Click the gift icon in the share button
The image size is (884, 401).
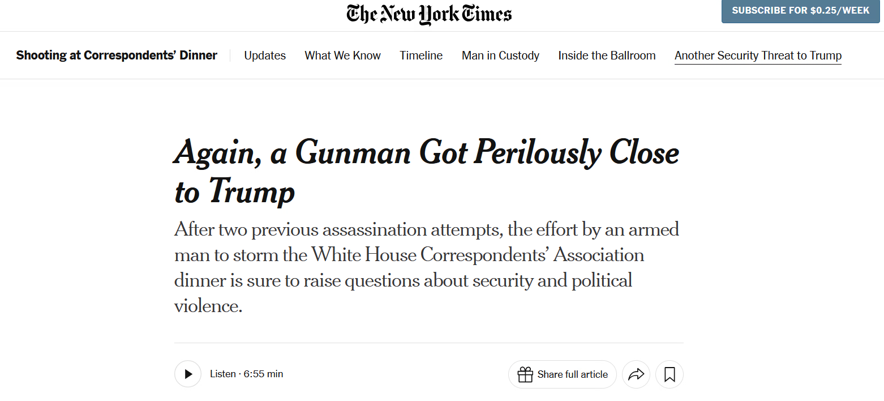pyautogui.click(x=525, y=374)
